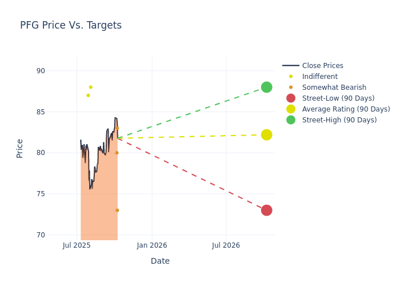This screenshot has height=286, width=400.
Task: Click the Date x-axis title
Action: 160,261
